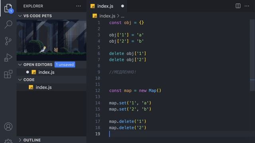Viewport: 255px width, 143px height.
Task: Open the Search view
Action: 8,24
